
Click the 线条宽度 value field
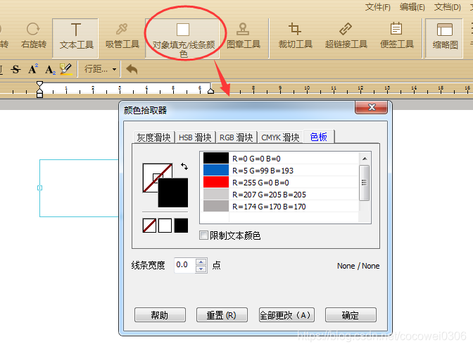pos(184,265)
